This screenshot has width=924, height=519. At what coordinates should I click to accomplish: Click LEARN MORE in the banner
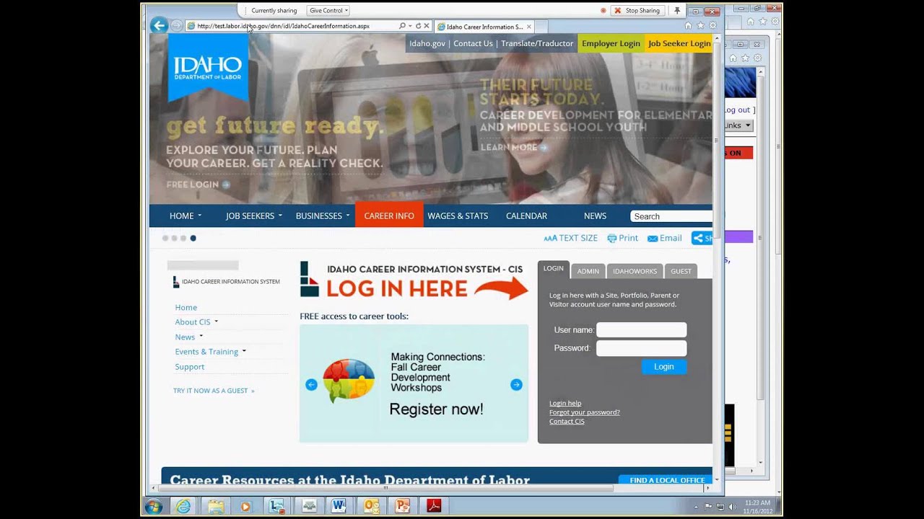(513, 147)
